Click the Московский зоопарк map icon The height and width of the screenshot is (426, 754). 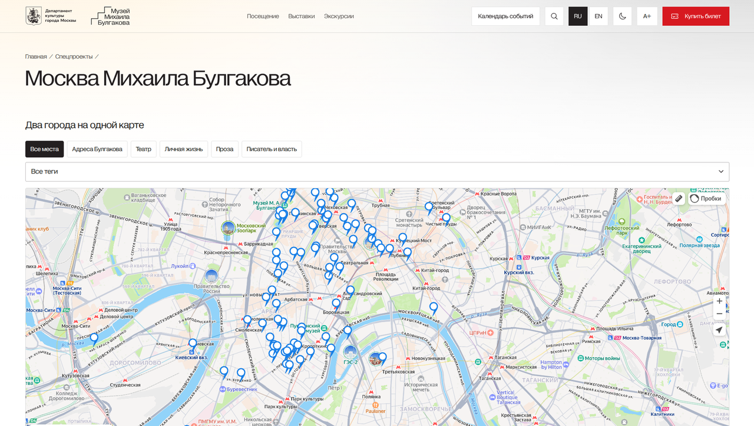pyautogui.click(x=228, y=228)
